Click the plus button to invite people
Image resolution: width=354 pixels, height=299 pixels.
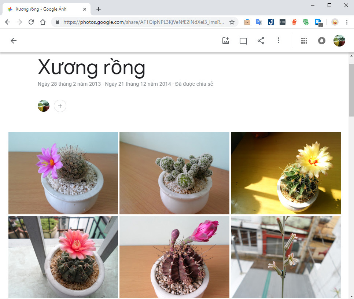(x=60, y=106)
